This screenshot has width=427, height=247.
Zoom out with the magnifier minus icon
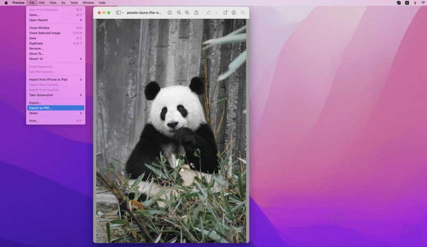coord(179,12)
